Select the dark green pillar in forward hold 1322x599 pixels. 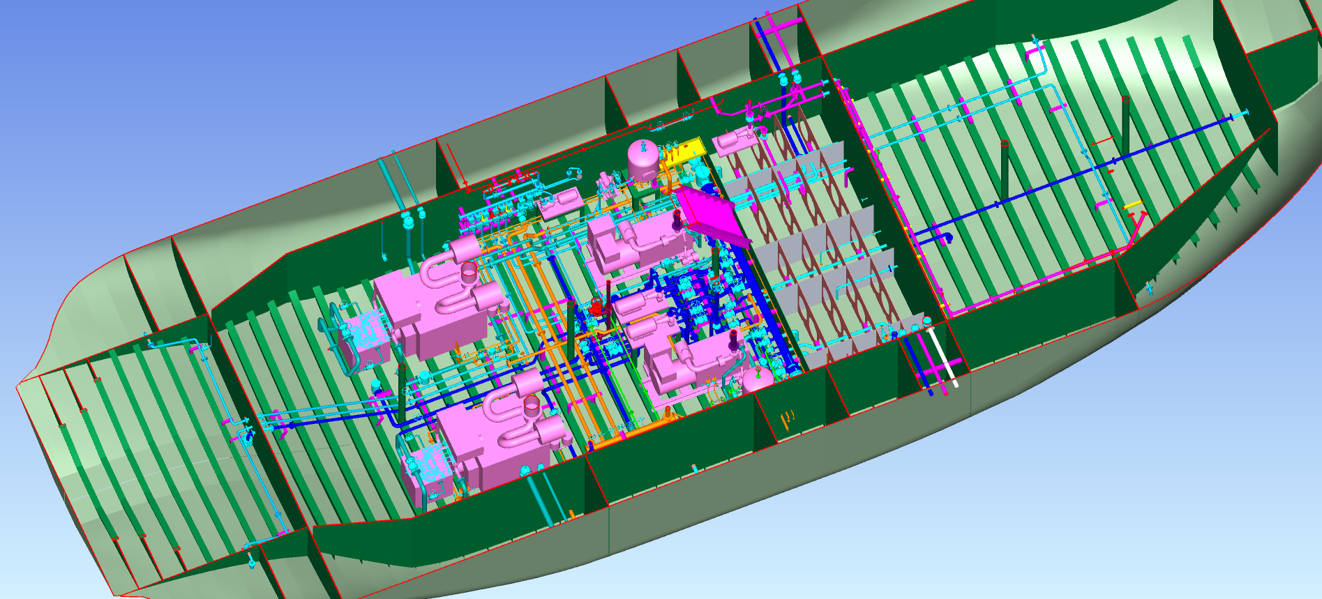[1005, 171]
